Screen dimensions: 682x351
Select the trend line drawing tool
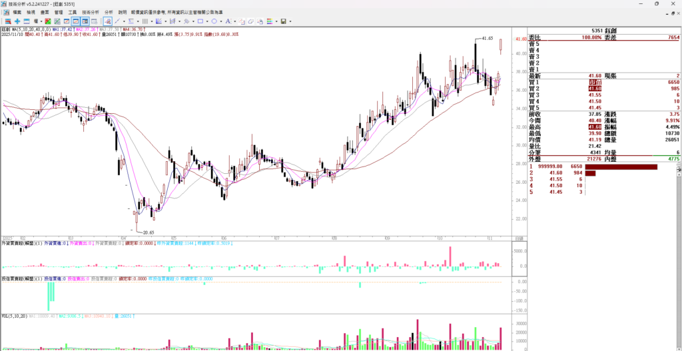[x=117, y=21]
